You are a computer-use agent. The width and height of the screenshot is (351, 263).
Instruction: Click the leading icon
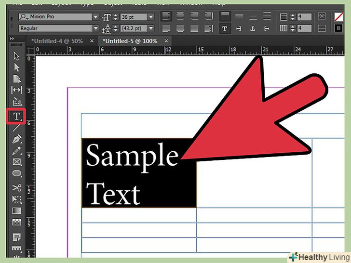tap(107, 28)
